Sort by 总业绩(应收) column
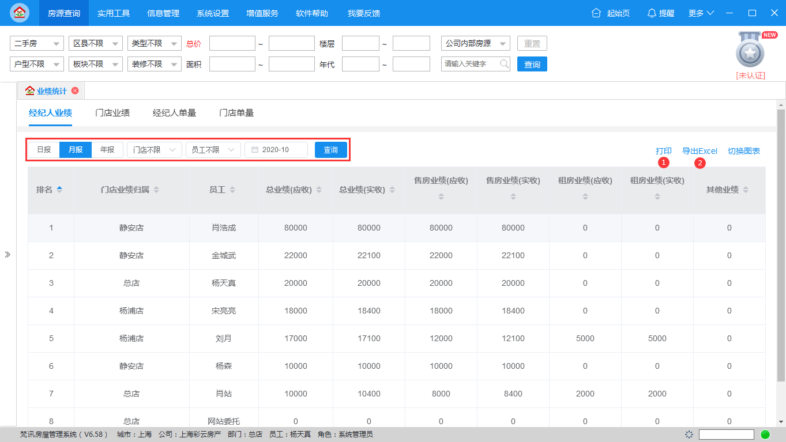This screenshot has height=442, width=786. (319, 190)
